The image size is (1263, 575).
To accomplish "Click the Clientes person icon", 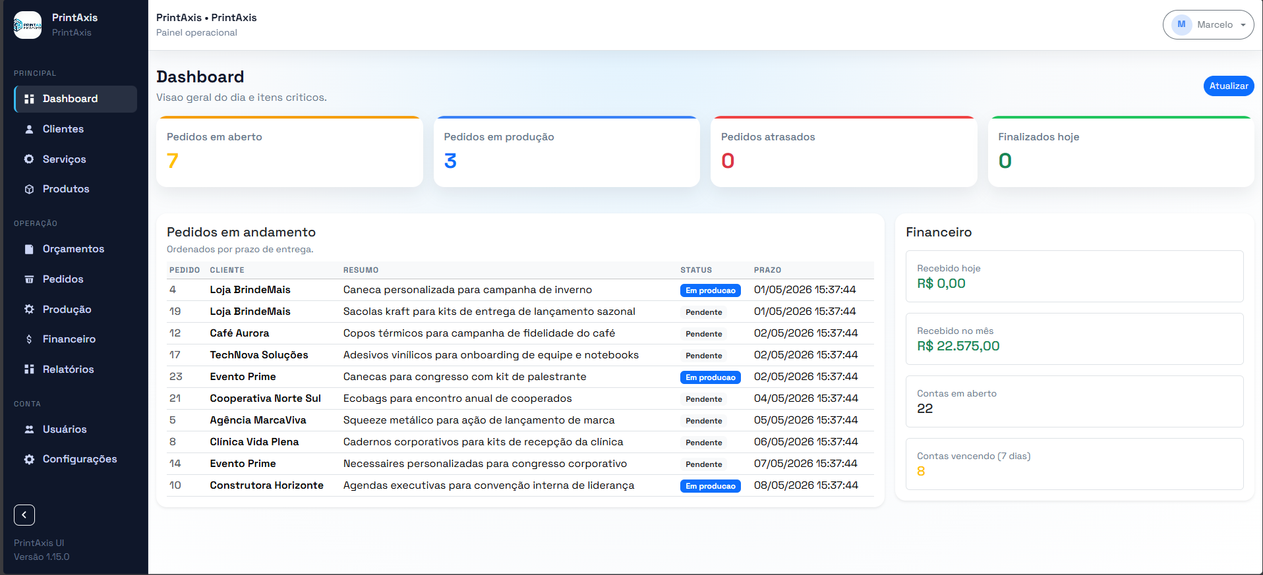I will (x=29, y=129).
